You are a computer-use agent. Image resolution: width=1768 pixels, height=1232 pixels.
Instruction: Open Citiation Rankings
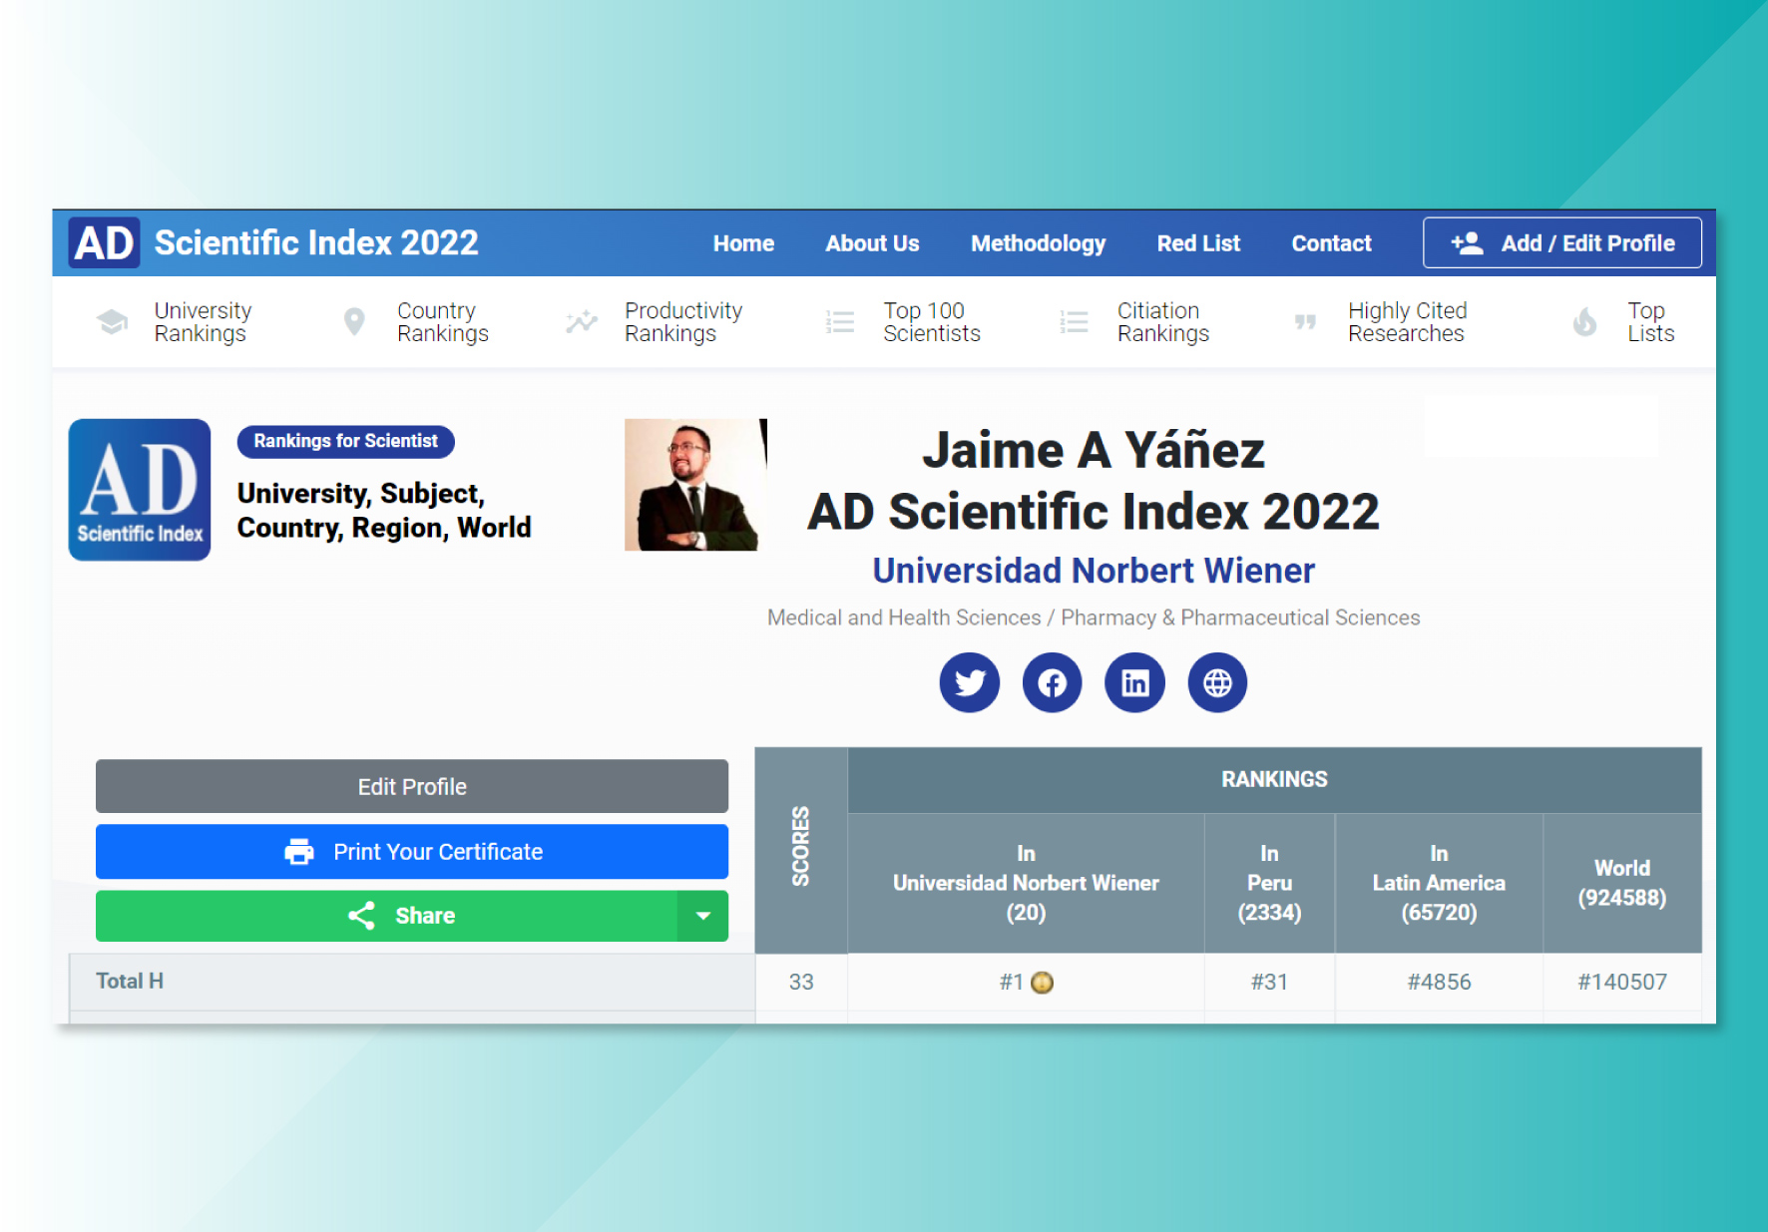click(x=1163, y=322)
